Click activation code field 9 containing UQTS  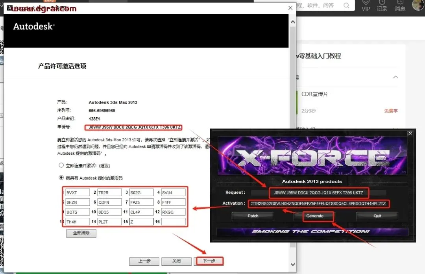78,212
